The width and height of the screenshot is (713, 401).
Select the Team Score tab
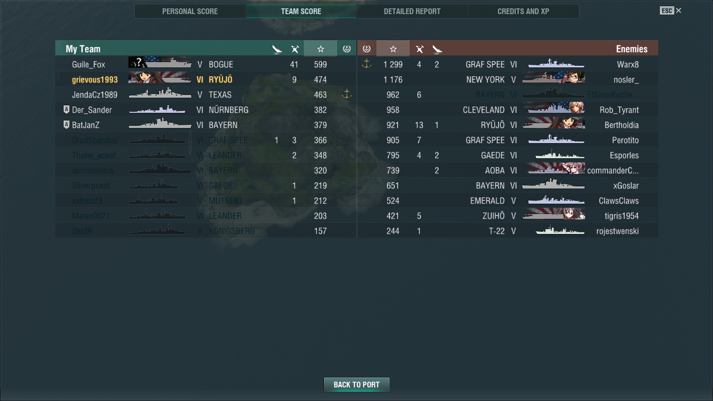[301, 11]
